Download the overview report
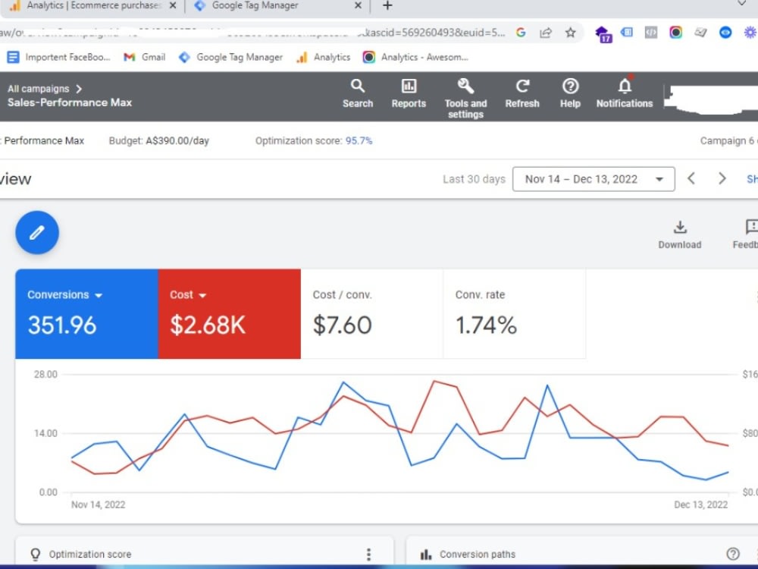Viewport: 758px width, 569px height. (x=680, y=235)
